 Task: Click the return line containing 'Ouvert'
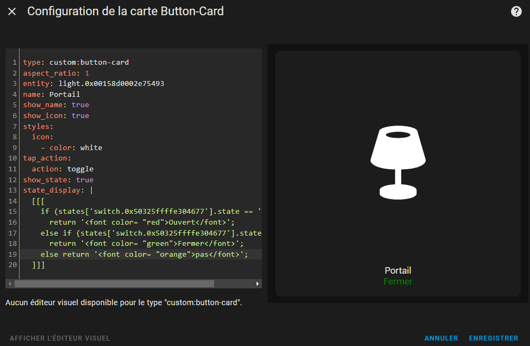pyautogui.click(x=142, y=223)
